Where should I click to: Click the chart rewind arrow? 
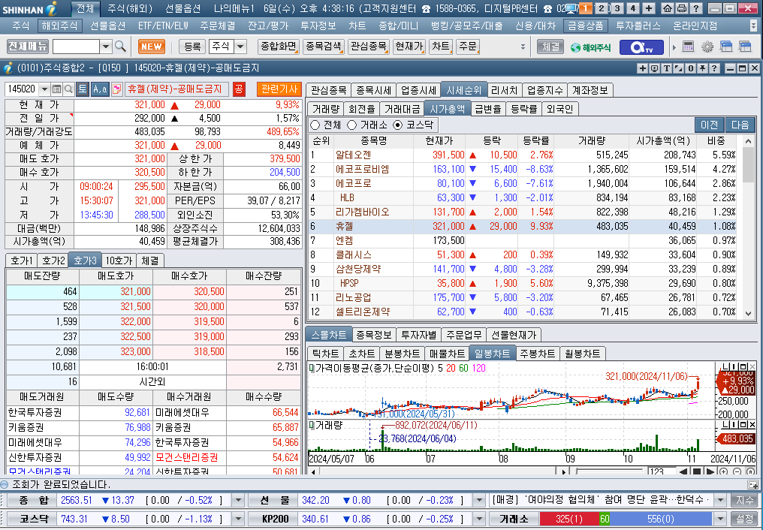tap(683, 471)
